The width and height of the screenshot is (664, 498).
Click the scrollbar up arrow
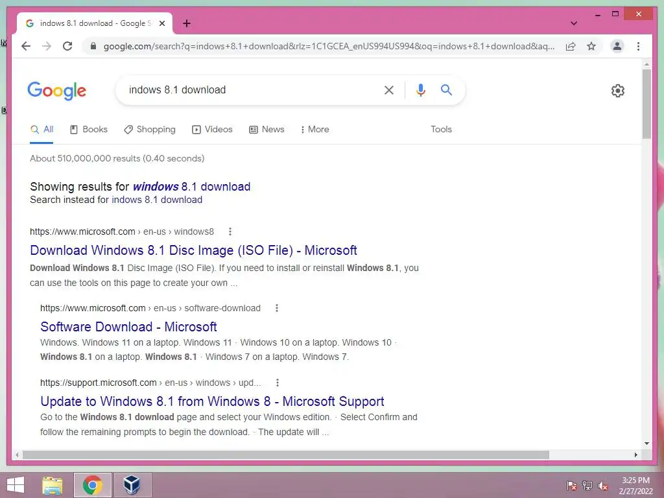click(646, 64)
